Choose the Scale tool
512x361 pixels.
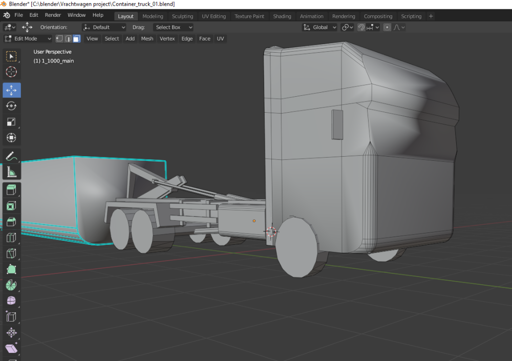[11, 122]
